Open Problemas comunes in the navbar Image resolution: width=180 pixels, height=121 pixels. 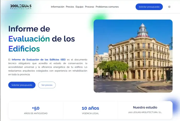click(x=107, y=7)
